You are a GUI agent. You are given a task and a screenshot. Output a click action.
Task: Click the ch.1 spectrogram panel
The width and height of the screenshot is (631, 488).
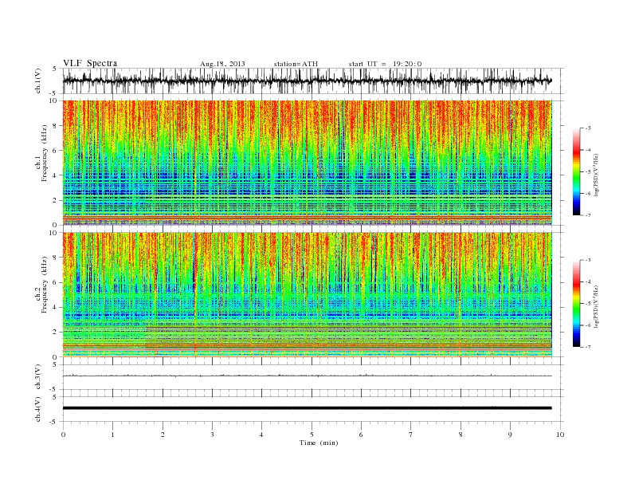(x=308, y=163)
